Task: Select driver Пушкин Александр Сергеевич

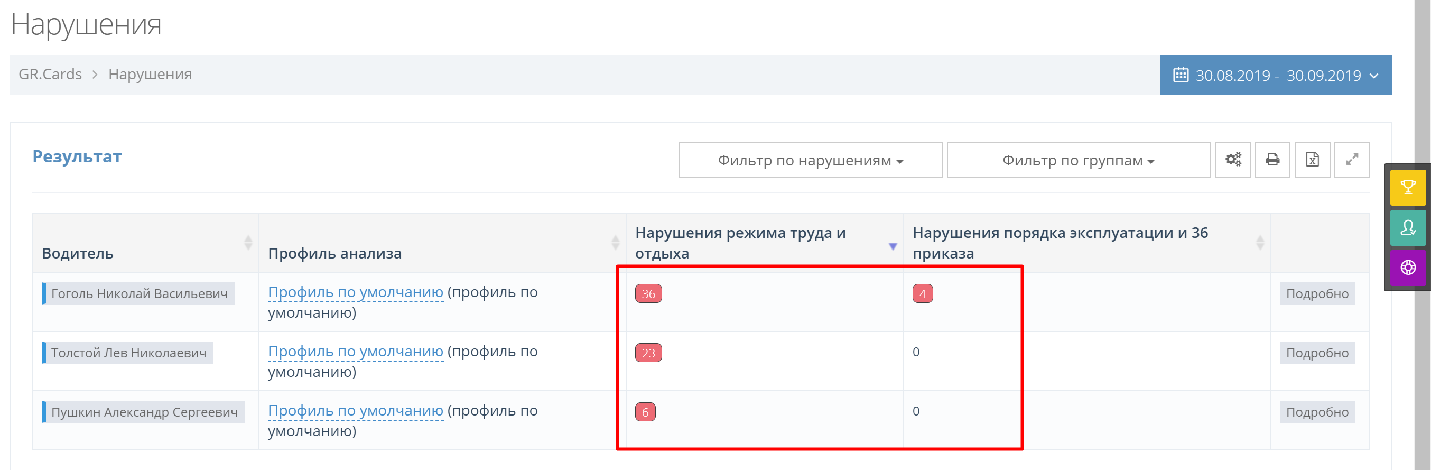Action: [144, 412]
